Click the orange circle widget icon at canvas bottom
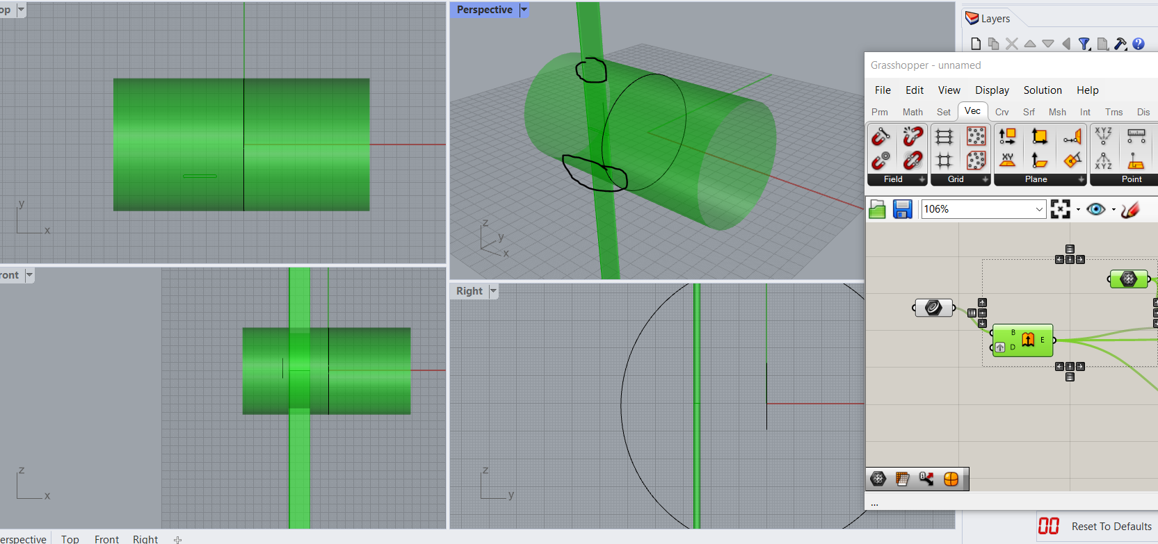Viewport: 1158px width, 544px height. tap(951, 479)
